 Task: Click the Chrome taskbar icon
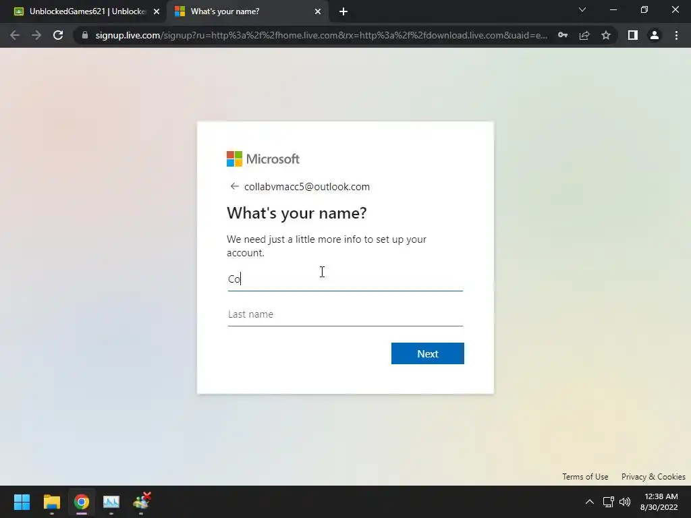tap(82, 502)
